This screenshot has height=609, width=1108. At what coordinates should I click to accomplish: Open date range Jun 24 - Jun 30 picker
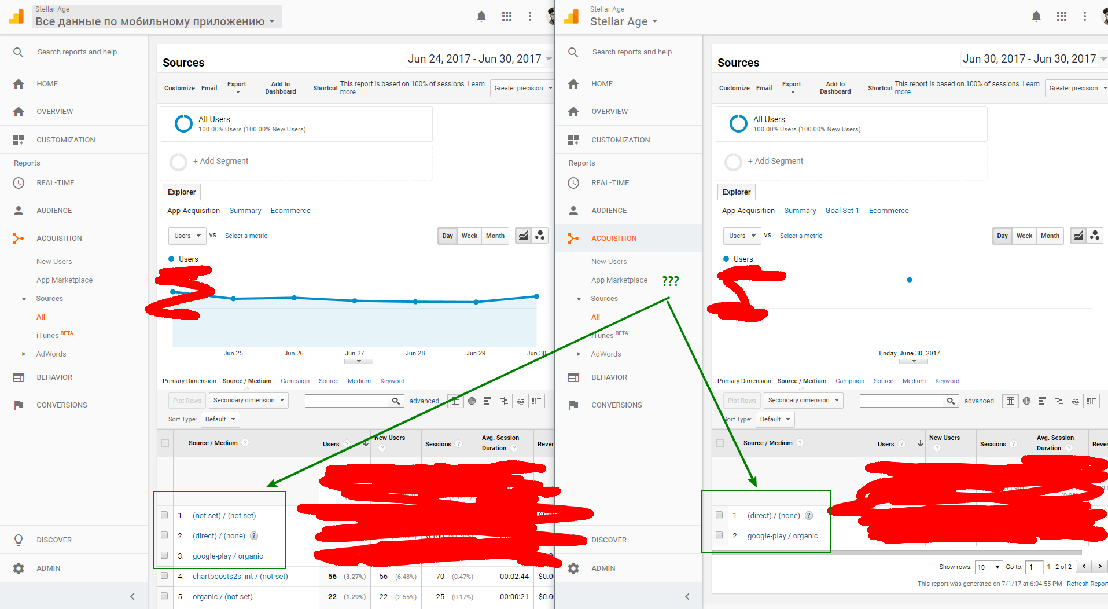(x=479, y=59)
